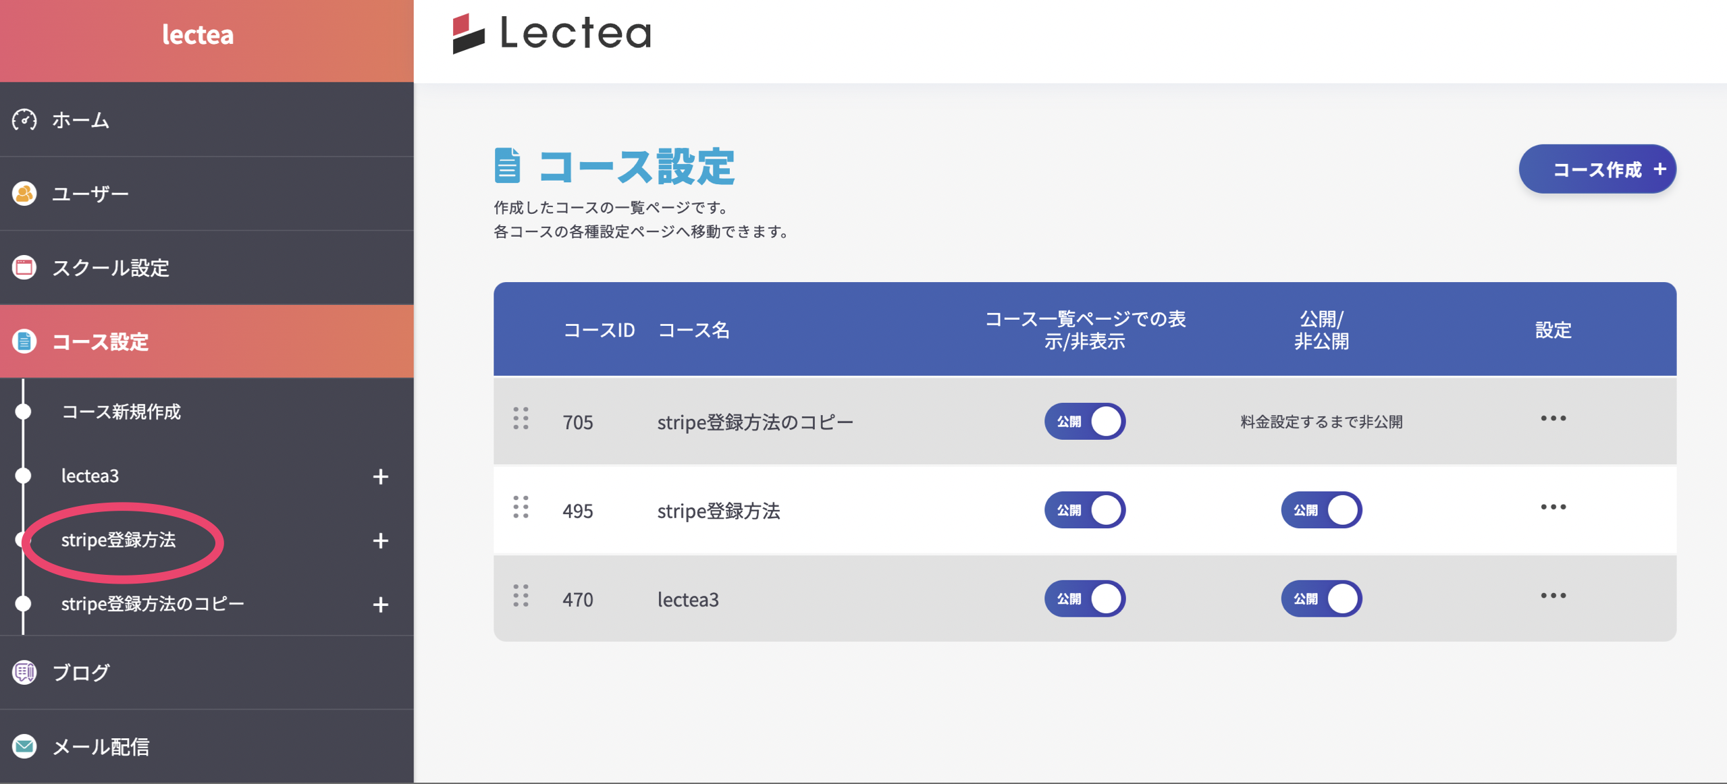Expand lectea3 in the sidebar tree

[x=381, y=477]
